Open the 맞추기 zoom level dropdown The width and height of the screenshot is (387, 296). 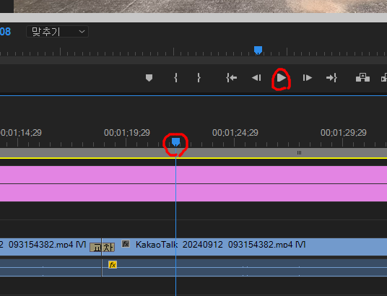tap(57, 32)
